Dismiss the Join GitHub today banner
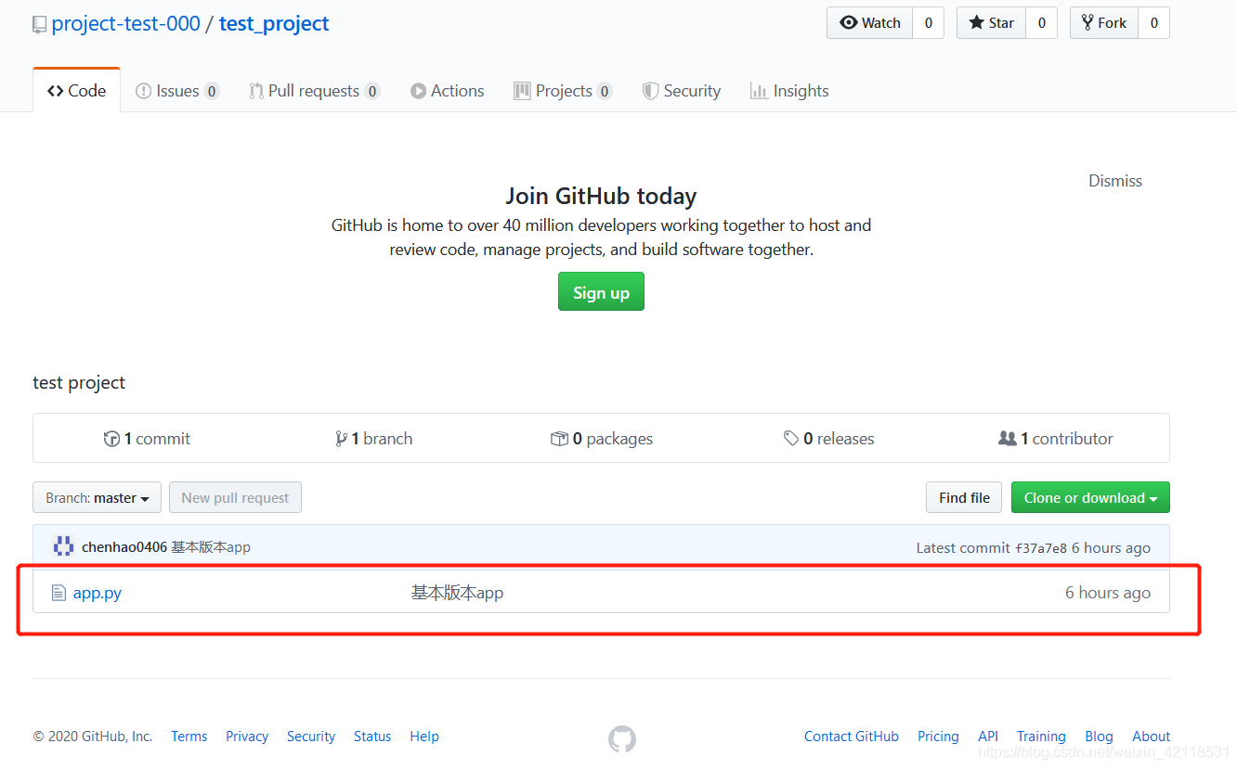 [x=1115, y=181]
